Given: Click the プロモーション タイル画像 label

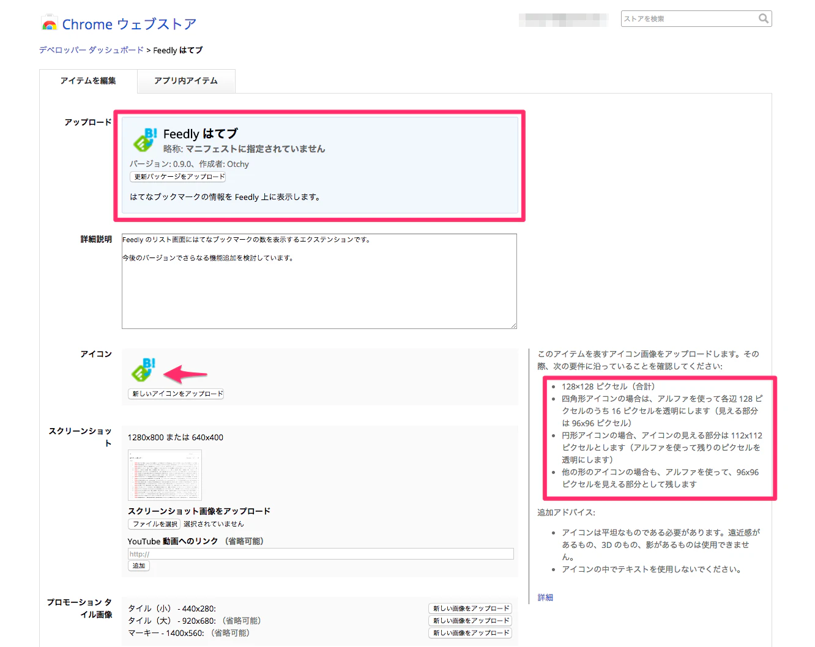Looking at the screenshot, I should (x=80, y=608).
